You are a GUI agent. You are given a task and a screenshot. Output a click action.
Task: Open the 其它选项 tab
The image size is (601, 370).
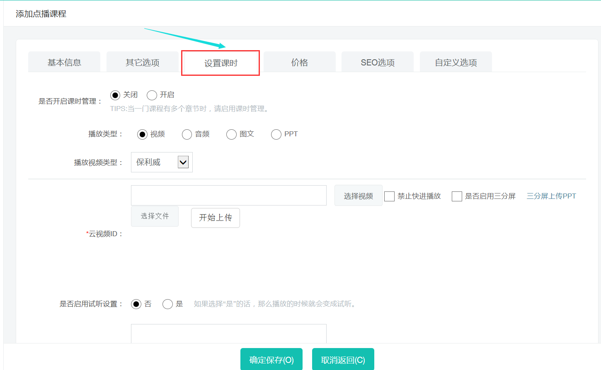[142, 62]
